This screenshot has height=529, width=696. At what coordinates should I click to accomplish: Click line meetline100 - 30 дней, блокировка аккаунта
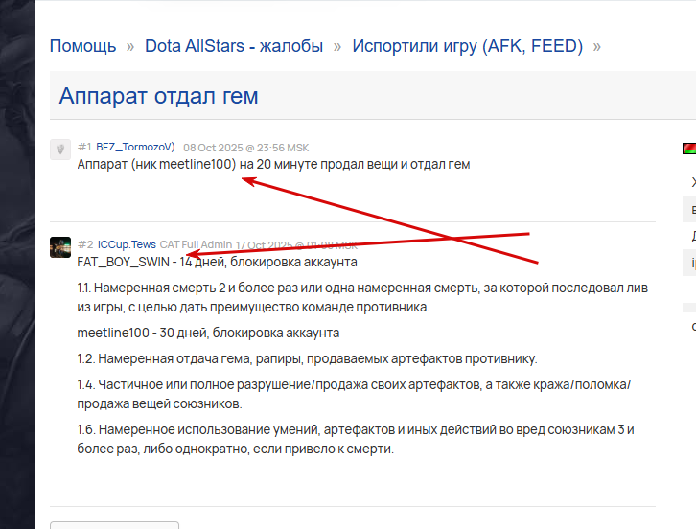tap(208, 333)
